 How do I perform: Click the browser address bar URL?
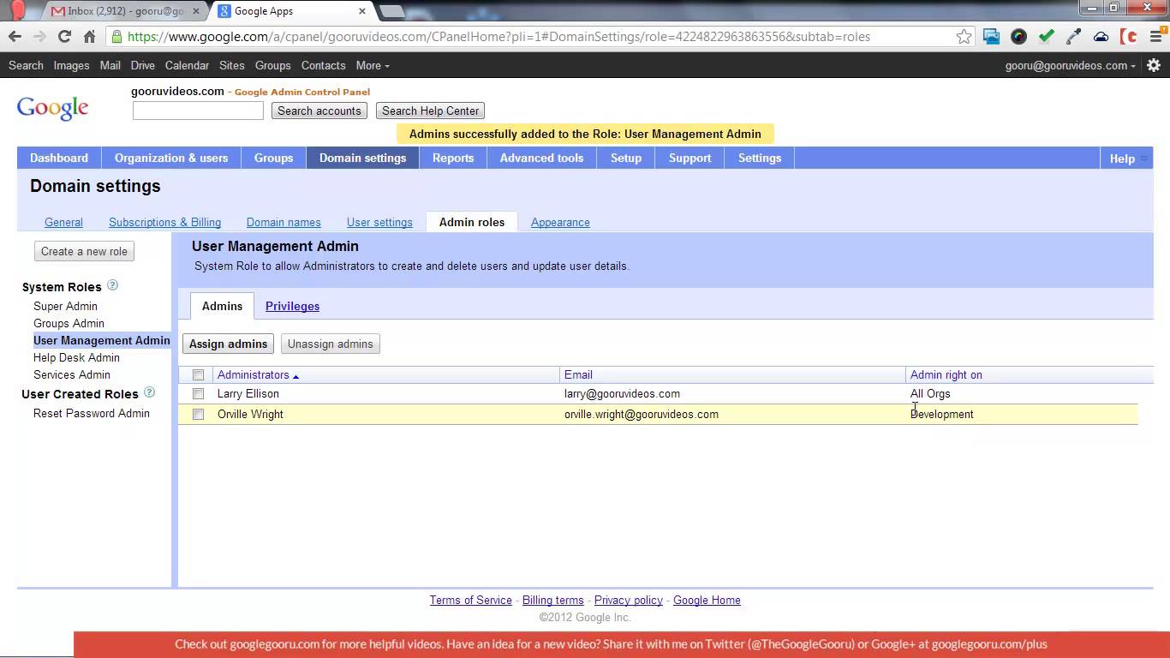(498, 37)
